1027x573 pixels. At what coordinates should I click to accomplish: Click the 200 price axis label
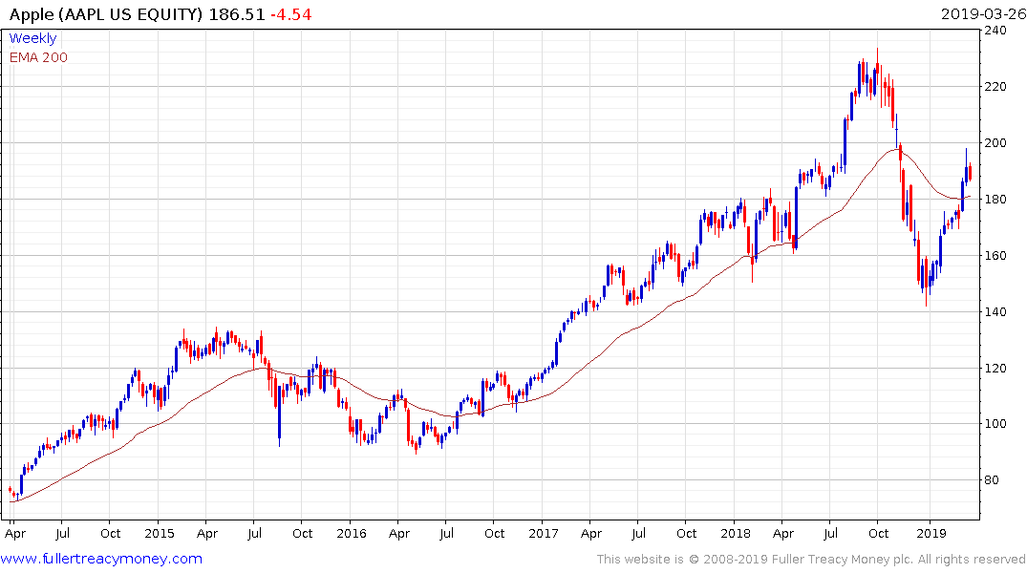click(x=995, y=142)
